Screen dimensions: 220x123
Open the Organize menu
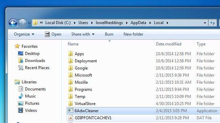pyautogui.click(x=24, y=34)
